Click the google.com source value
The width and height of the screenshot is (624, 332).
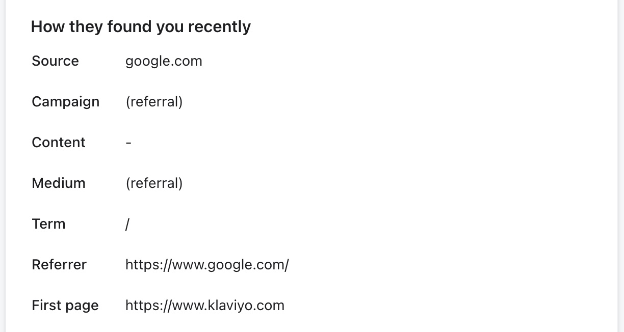[x=164, y=61]
